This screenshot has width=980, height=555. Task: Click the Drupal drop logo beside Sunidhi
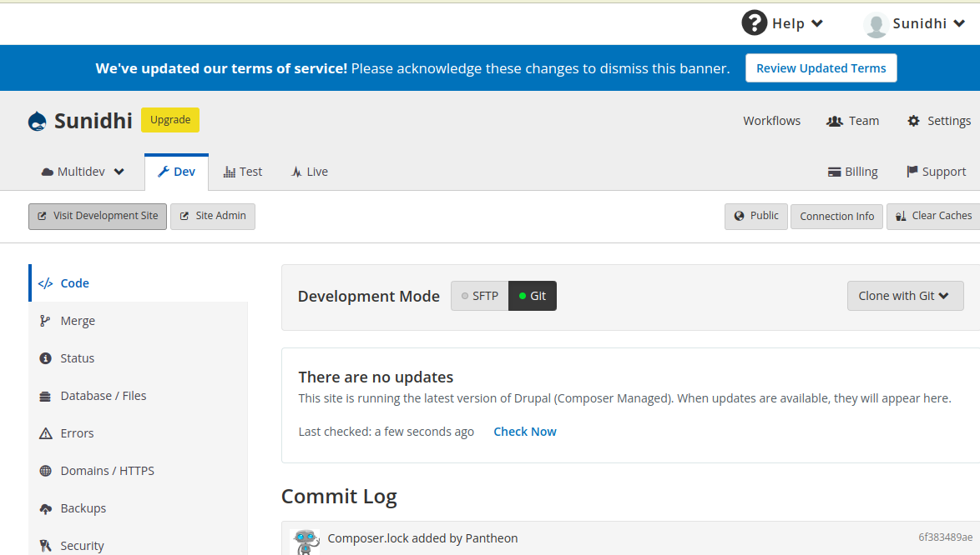coord(38,121)
